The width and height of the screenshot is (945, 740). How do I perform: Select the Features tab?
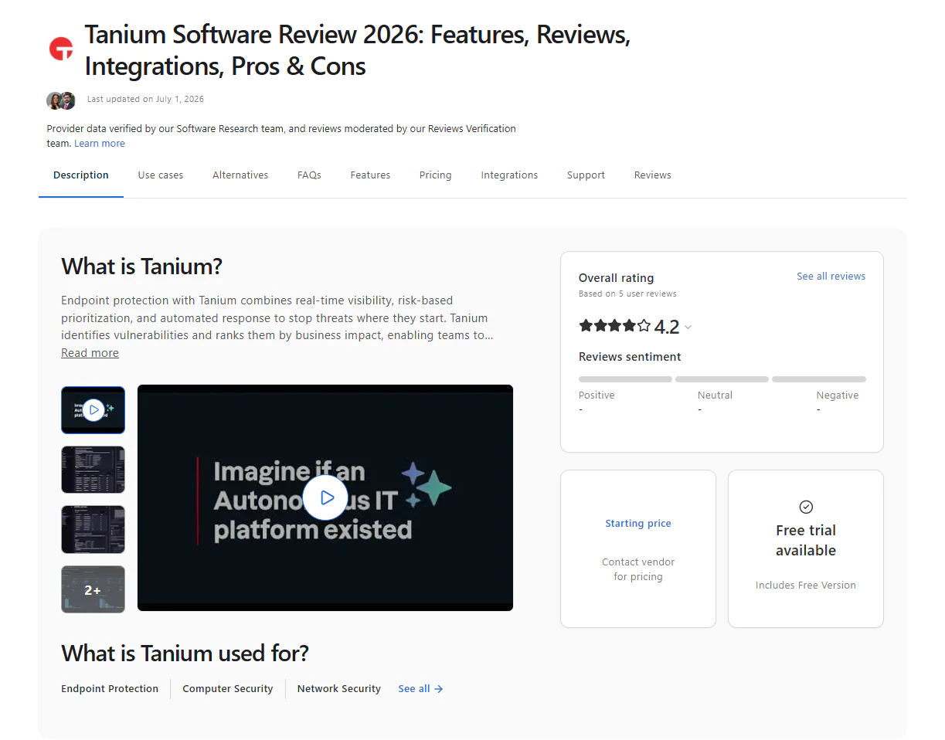[x=370, y=175]
